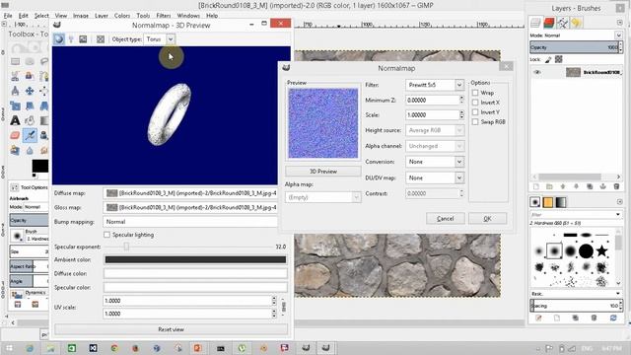
Task: Open the Filter Prewitt 5x5 dropdown
Action: pos(435,85)
